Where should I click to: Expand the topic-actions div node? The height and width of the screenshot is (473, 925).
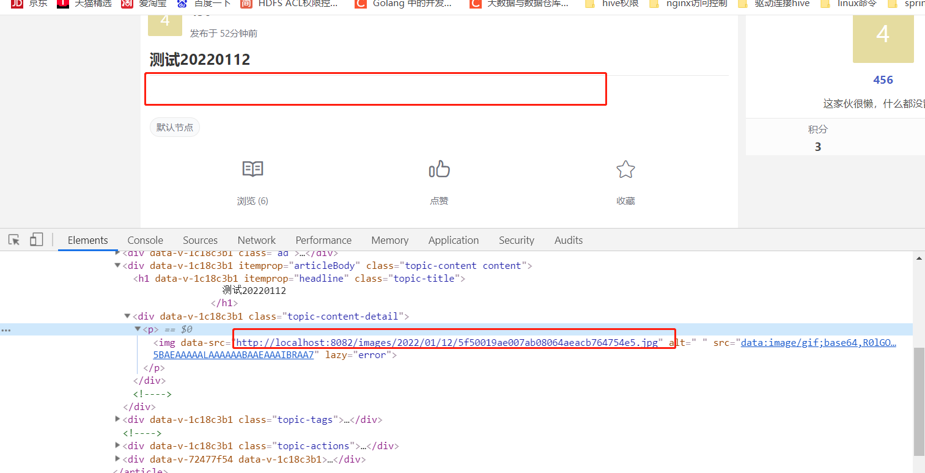click(x=118, y=446)
